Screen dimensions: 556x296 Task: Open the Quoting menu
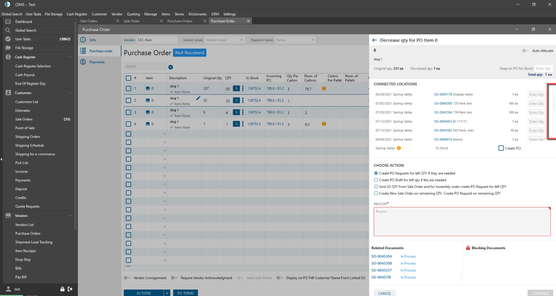133,14
